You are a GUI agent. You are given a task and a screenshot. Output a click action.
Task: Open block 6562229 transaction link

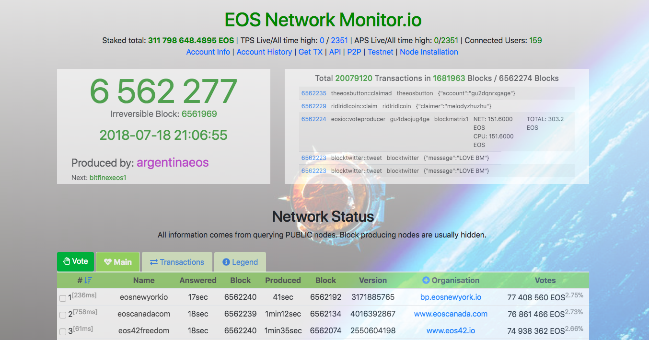click(x=313, y=106)
